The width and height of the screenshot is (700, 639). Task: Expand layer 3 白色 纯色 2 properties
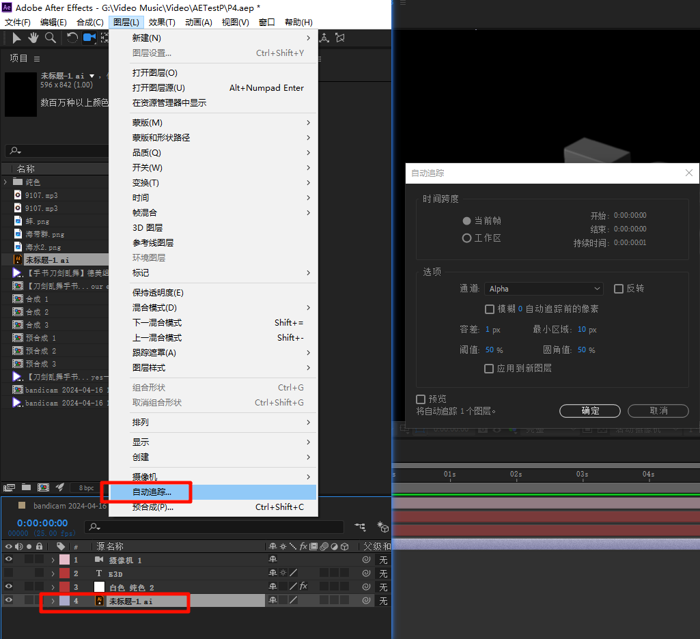click(x=53, y=587)
